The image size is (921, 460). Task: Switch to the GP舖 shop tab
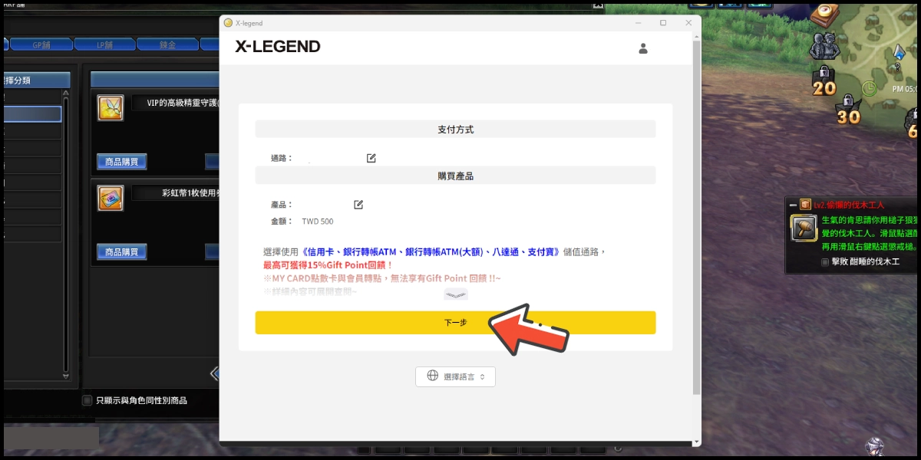[x=41, y=44]
